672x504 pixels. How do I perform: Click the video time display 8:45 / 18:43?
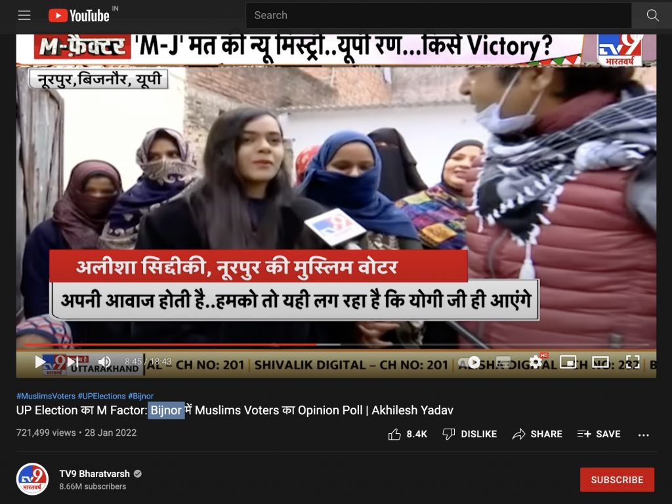(148, 362)
